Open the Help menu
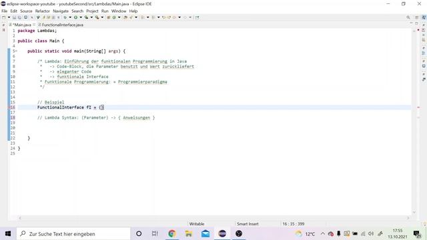 [x=133, y=11]
